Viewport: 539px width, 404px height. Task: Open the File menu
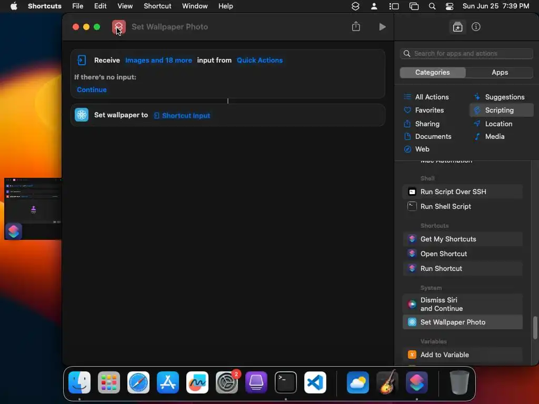pyautogui.click(x=78, y=6)
